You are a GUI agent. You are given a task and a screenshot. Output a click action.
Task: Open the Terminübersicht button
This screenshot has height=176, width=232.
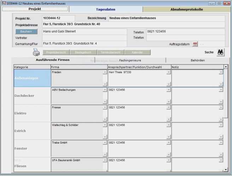point(111,52)
